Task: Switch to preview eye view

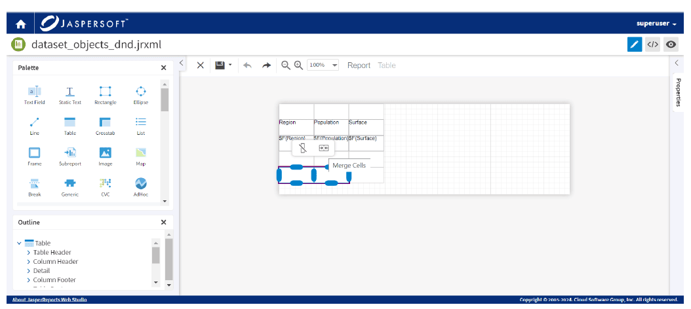Action: pos(671,45)
